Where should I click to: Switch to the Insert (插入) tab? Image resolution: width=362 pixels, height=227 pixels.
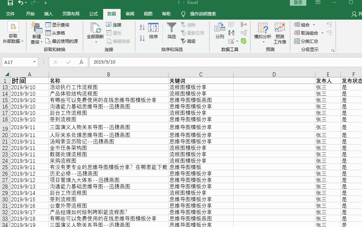tap(49, 14)
